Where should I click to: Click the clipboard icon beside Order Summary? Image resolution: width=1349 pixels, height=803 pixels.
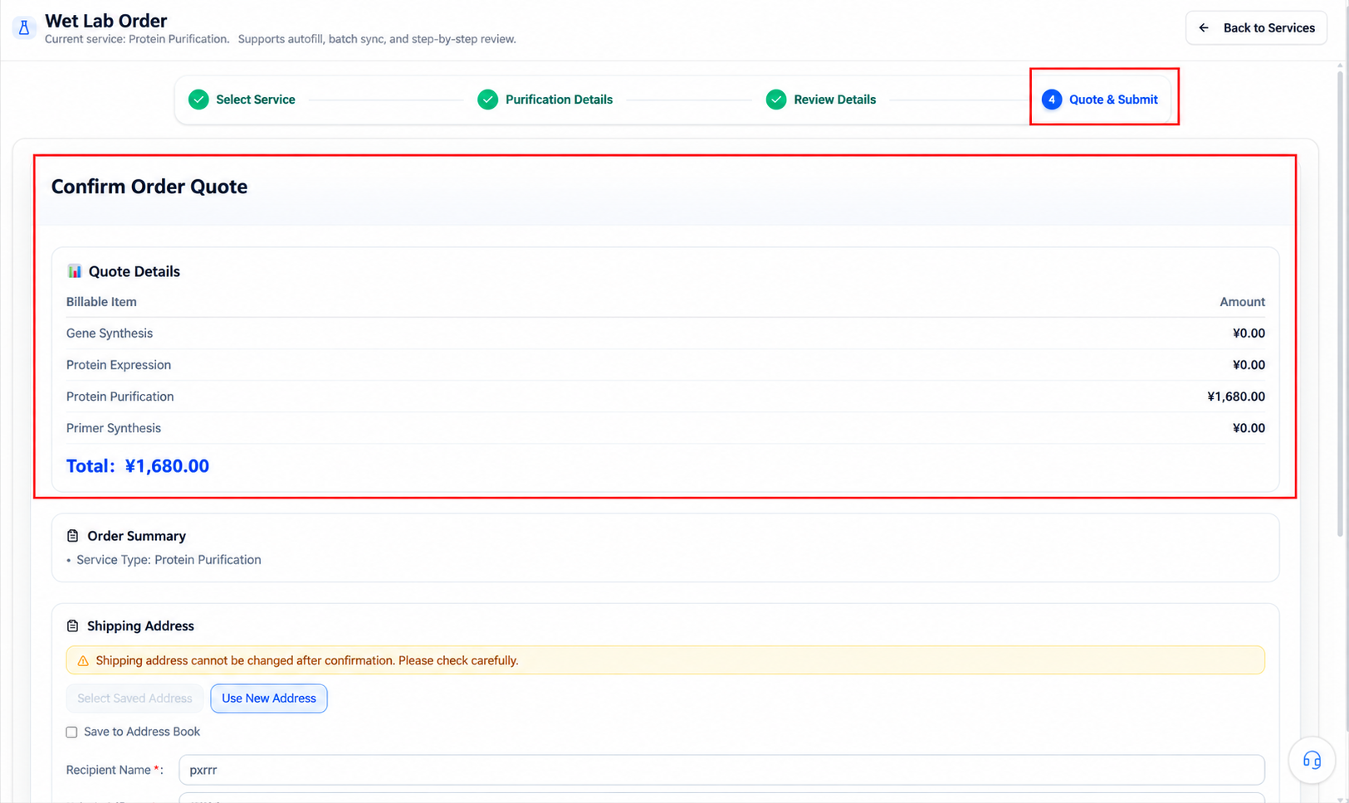[73, 536]
